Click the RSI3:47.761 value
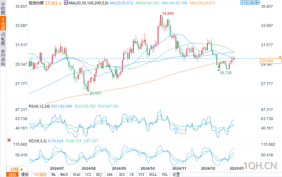This screenshot has width=282, height=177. [x=108, y=106]
